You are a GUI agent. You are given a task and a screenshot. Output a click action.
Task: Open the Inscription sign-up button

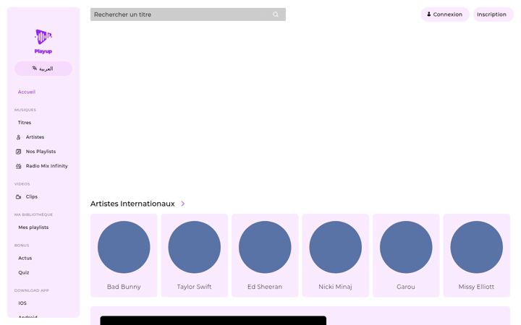click(x=493, y=14)
